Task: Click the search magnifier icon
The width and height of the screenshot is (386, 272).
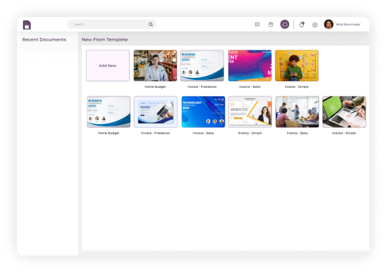Action: [151, 24]
